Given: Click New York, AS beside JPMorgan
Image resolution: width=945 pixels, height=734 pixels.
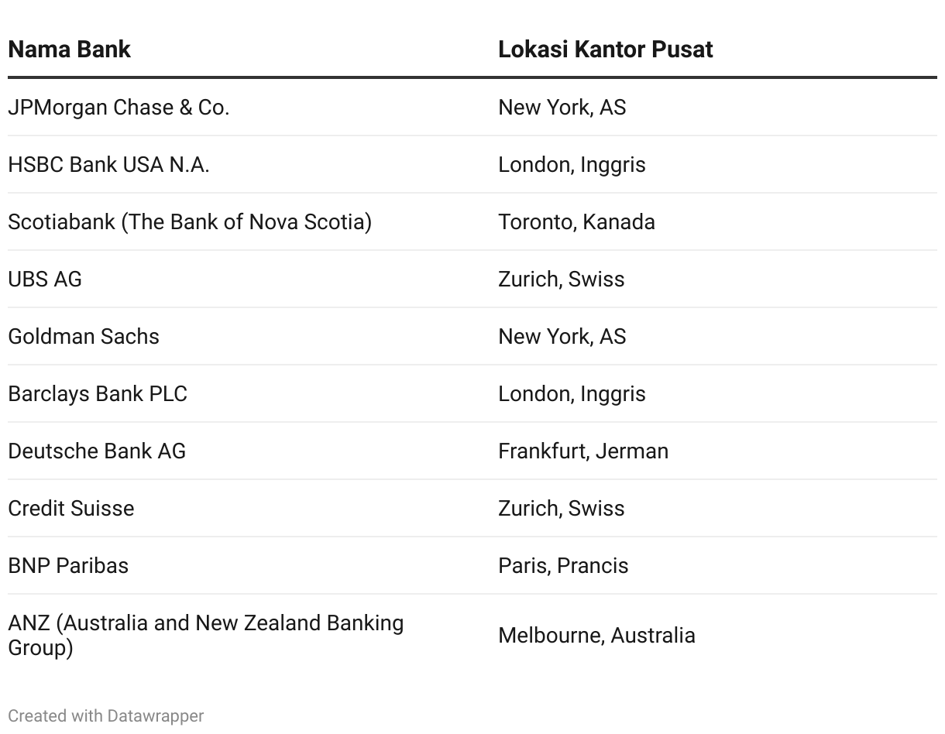Looking at the screenshot, I should (x=562, y=107).
